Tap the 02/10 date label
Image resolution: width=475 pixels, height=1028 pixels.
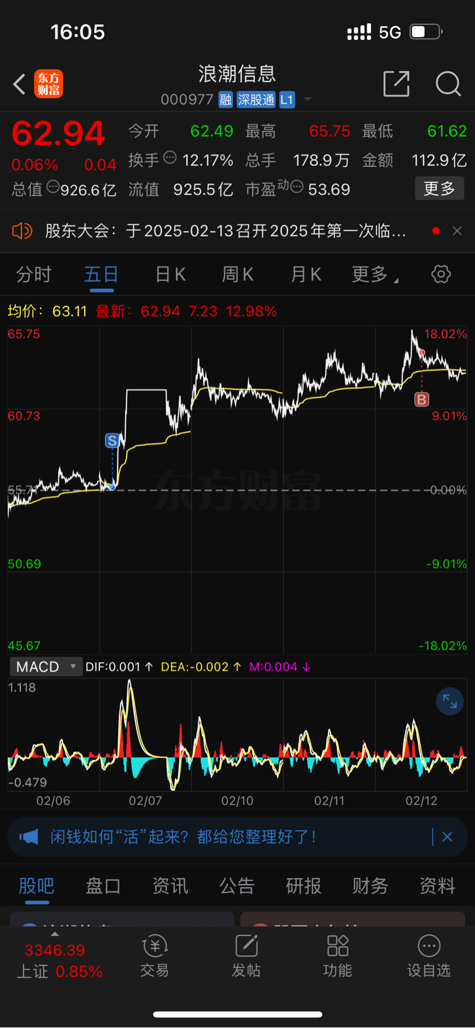(237, 801)
